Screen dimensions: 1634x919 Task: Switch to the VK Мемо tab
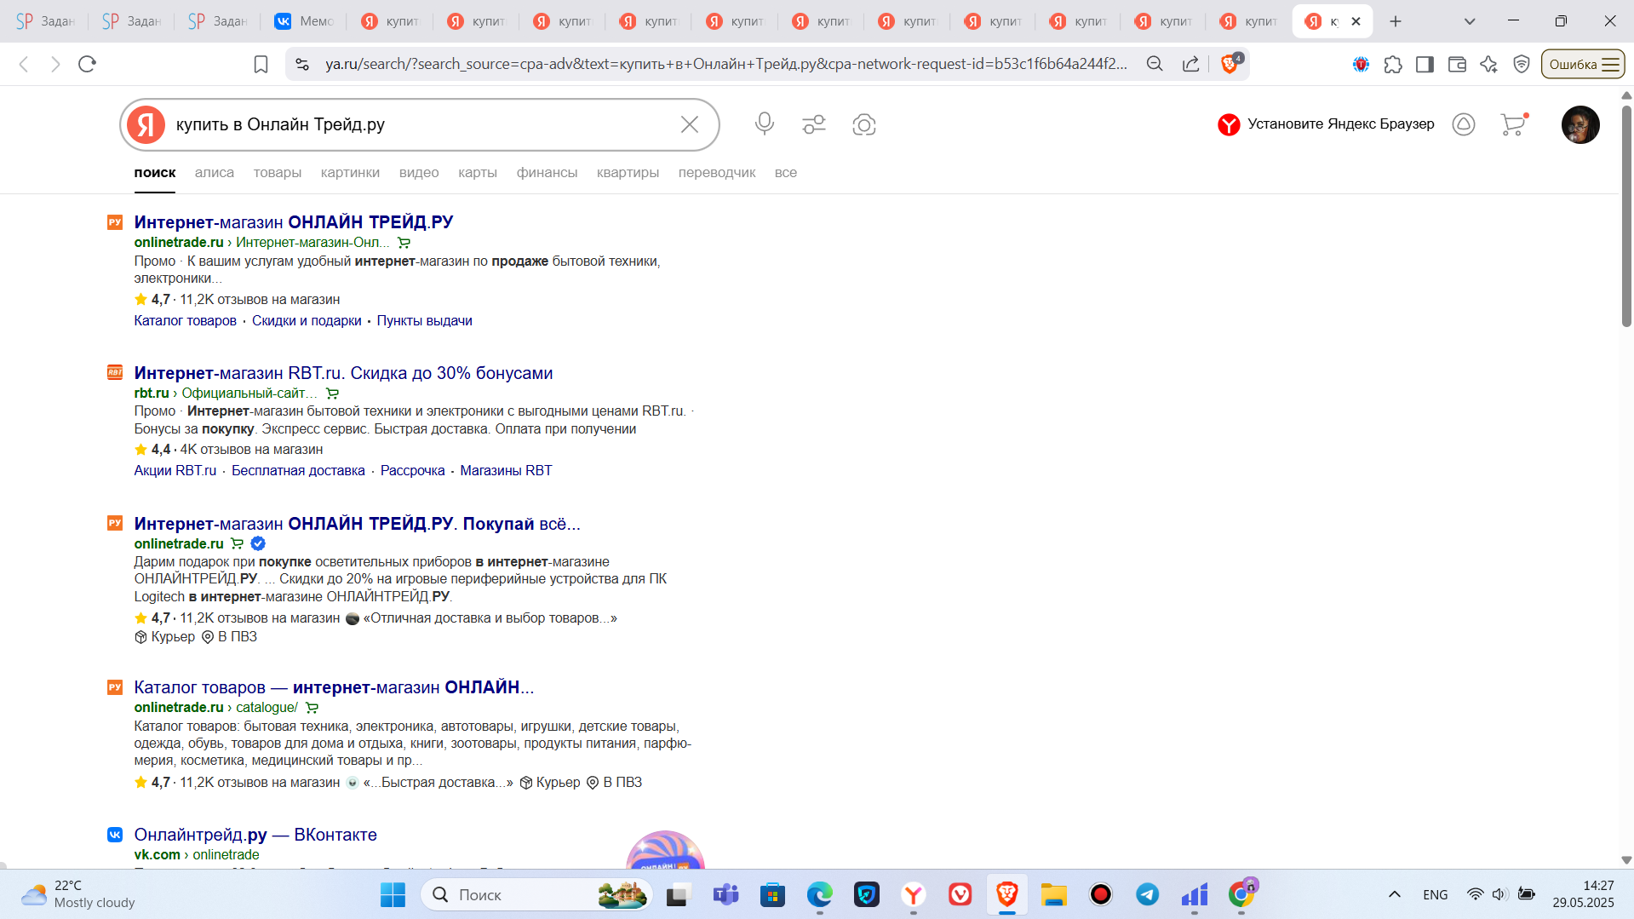click(304, 21)
